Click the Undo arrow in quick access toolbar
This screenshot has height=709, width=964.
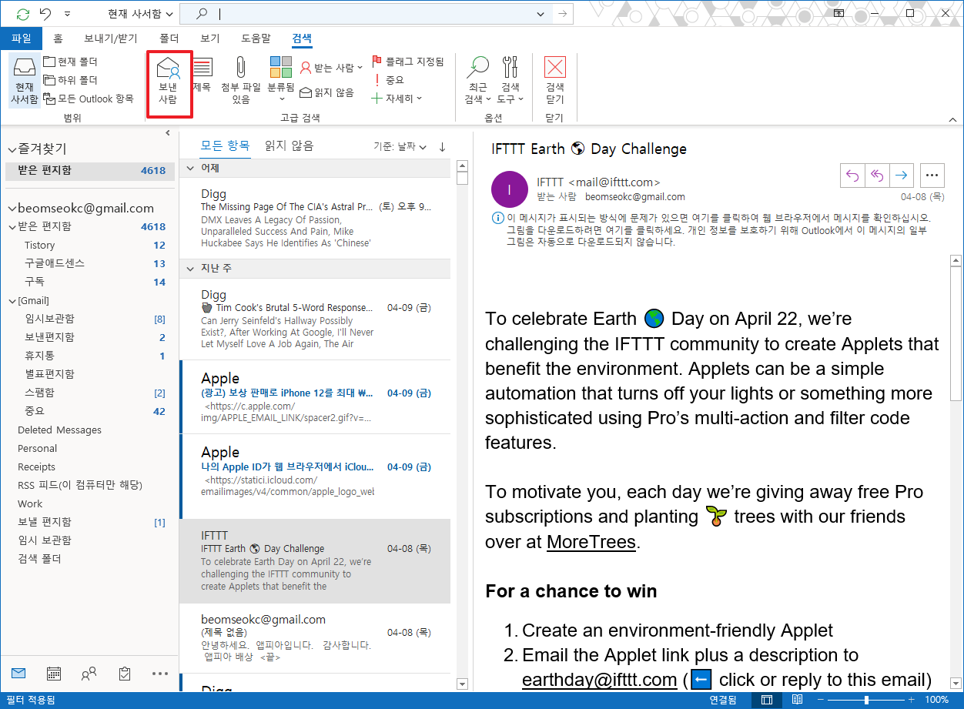[x=46, y=14]
